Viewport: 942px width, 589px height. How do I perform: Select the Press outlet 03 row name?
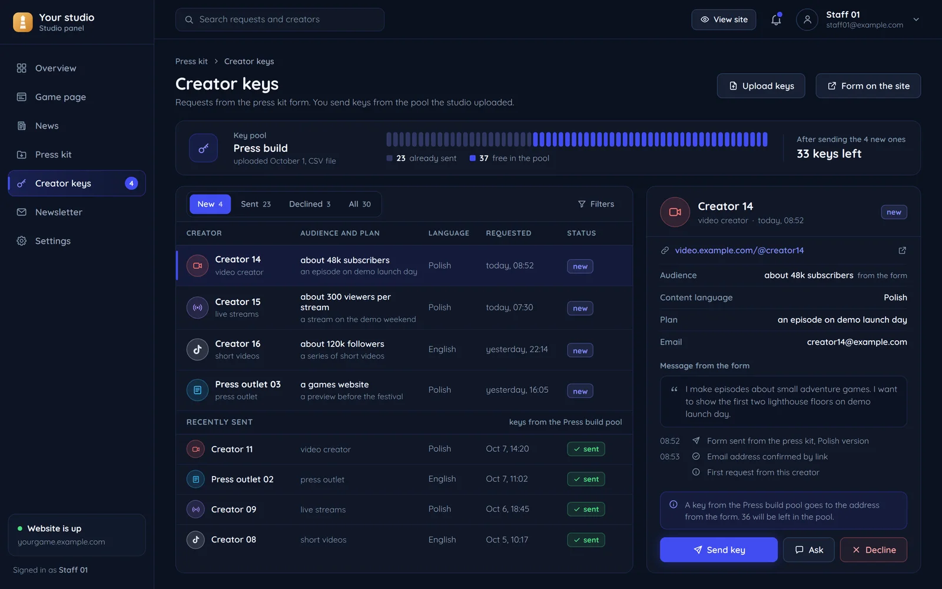point(248,385)
